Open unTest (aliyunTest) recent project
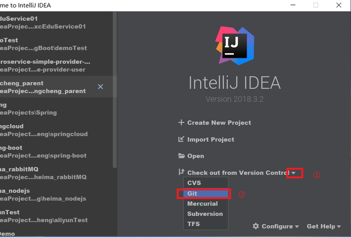The image size is (351, 237). [x=56, y=216]
